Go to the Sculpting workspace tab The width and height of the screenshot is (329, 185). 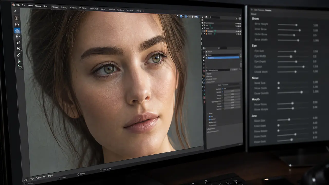73,8
